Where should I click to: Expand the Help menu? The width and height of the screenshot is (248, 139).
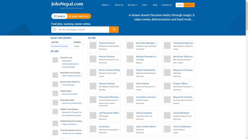(x=145, y=5)
